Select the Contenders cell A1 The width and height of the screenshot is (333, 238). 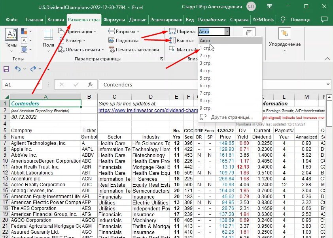[x=45, y=104]
